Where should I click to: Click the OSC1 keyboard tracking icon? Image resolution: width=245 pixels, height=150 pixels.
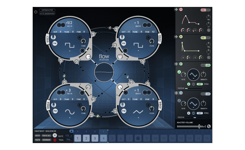(53, 37)
